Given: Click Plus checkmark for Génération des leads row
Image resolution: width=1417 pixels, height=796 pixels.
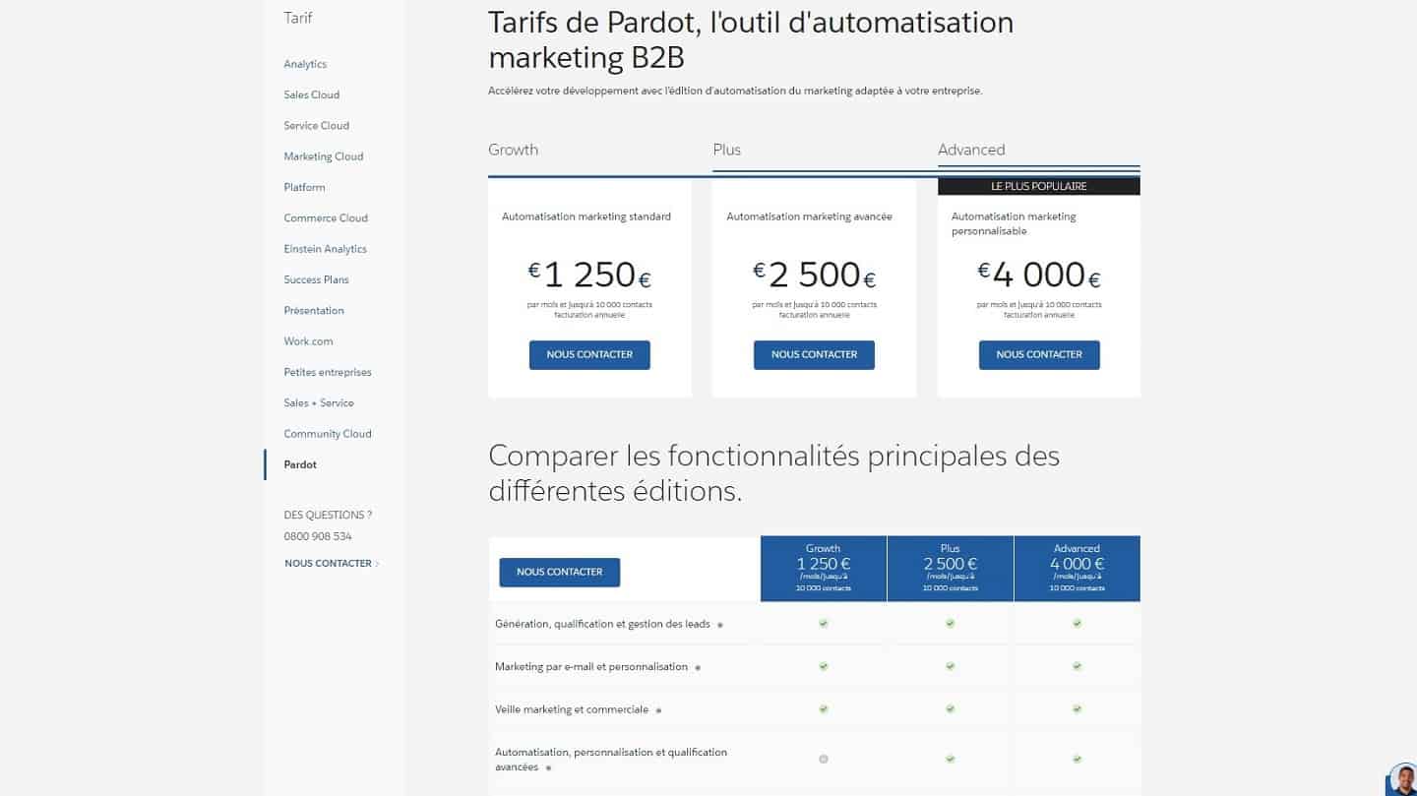Looking at the screenshot, I should click(x=951, y=623).
